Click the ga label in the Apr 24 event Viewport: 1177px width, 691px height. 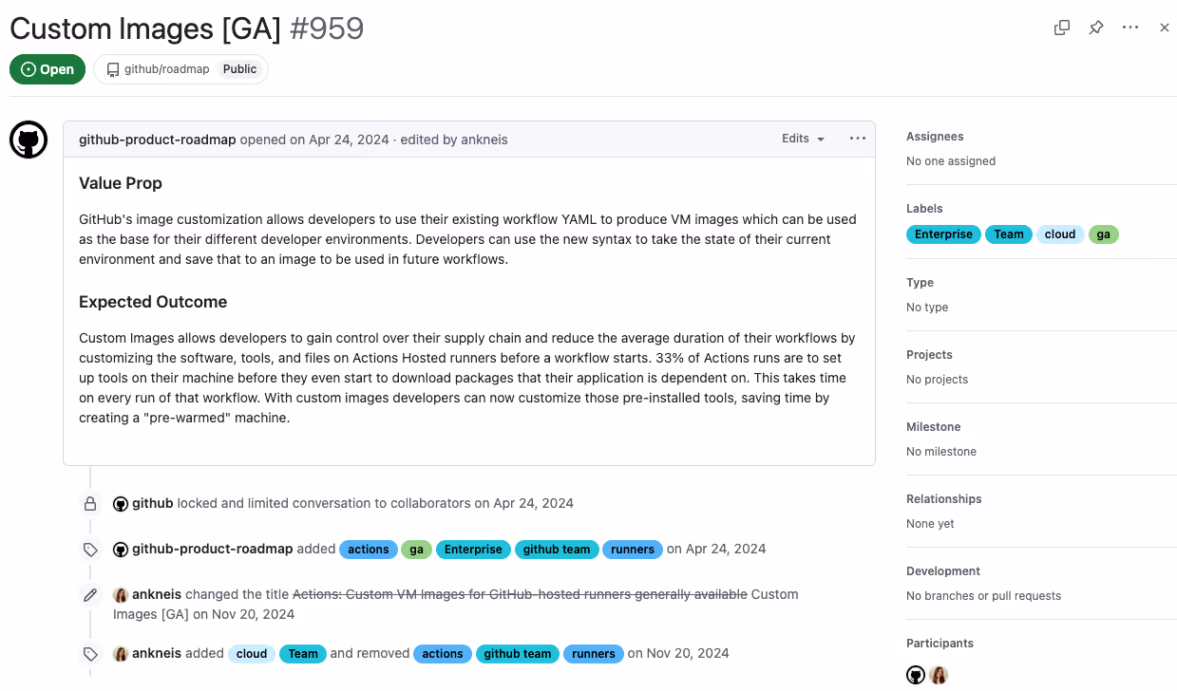click(x=416, y=549)
